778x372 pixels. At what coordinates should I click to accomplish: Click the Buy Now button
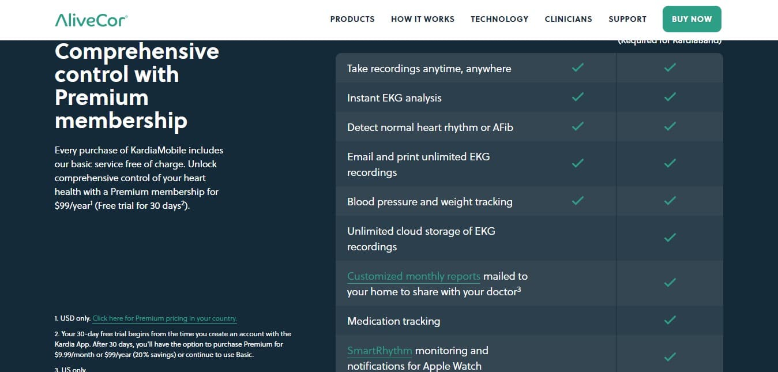point(692,19)
